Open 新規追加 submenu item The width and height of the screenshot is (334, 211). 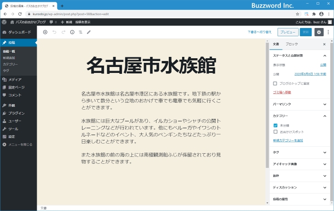[9, 58]
